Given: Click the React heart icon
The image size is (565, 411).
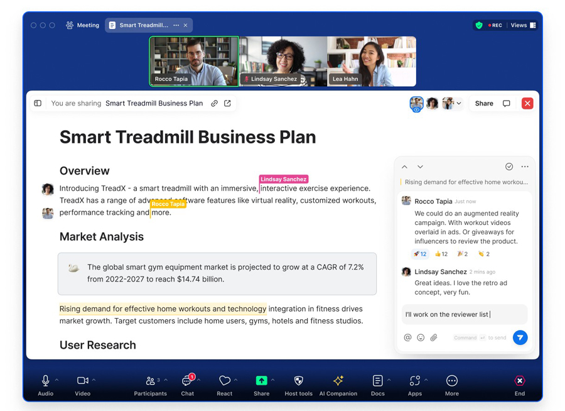Looking at the screenshot, I should pyautogui.click(x=225, y=381).
